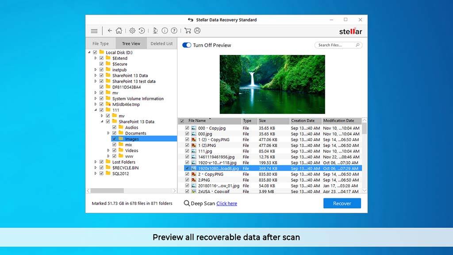Screen dimensions: 453x255
Task: Click the Resume Recovery icon
Action: (x=142, y=31)
